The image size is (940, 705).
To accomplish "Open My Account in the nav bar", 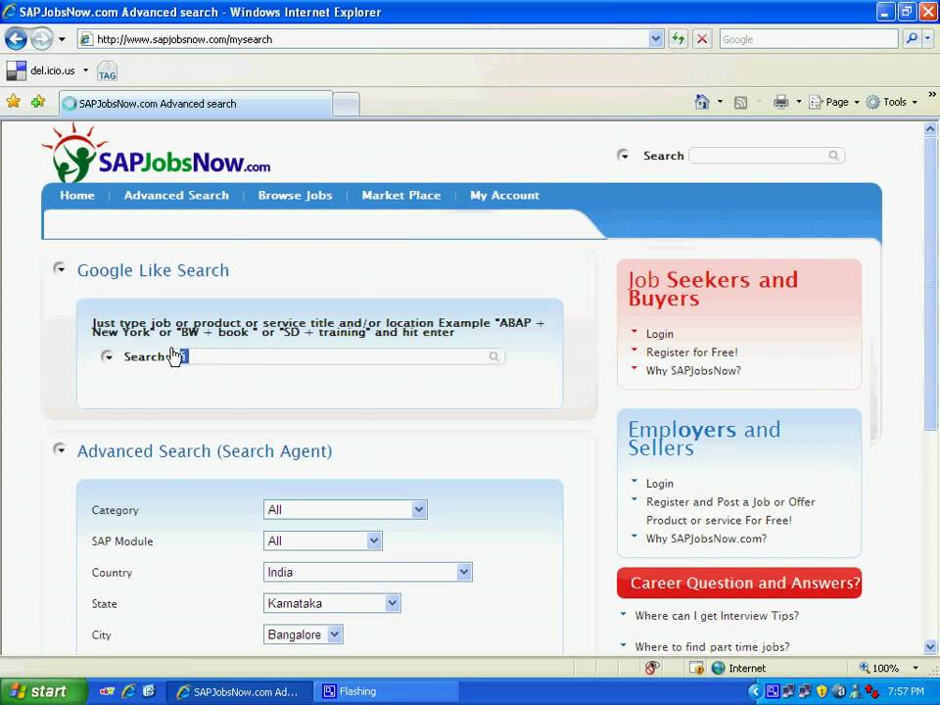I will (x=505, y=196).
